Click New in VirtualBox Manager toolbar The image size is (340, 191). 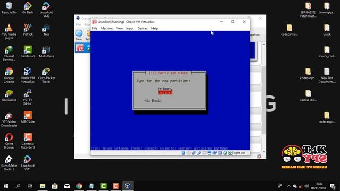click(x=79, y=36)
